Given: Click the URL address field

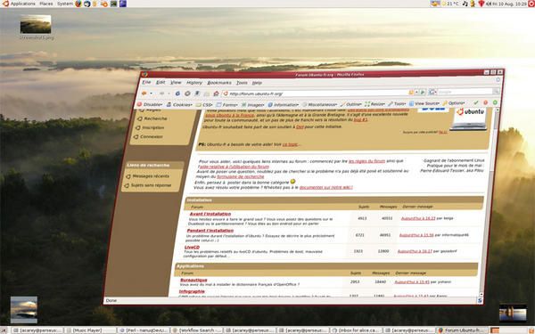Looking at the screenshot, I should pos(316,93).
